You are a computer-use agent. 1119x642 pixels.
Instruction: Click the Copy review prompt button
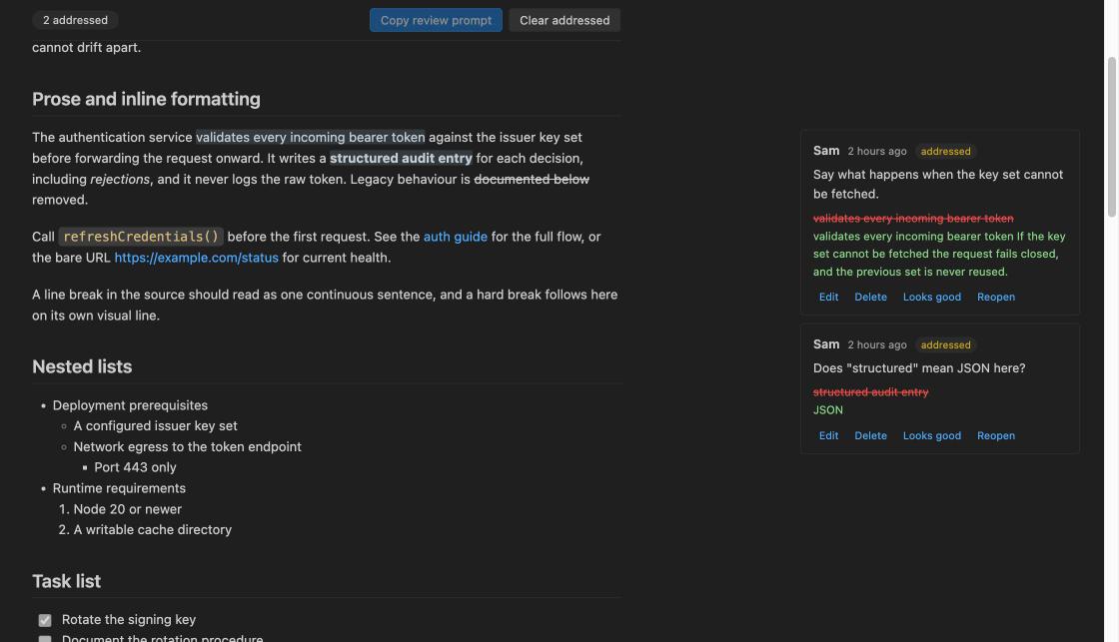point(436,20)
